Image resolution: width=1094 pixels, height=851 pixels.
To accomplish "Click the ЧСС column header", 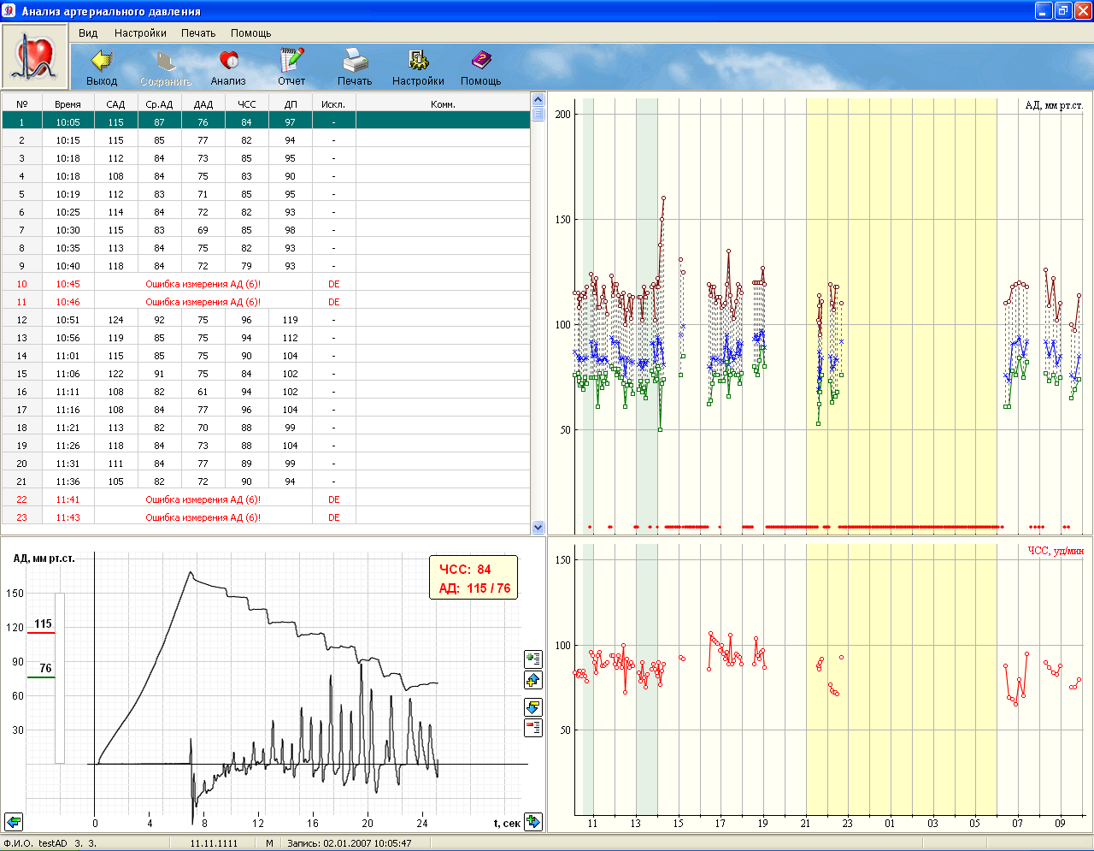I will point(247,104).
